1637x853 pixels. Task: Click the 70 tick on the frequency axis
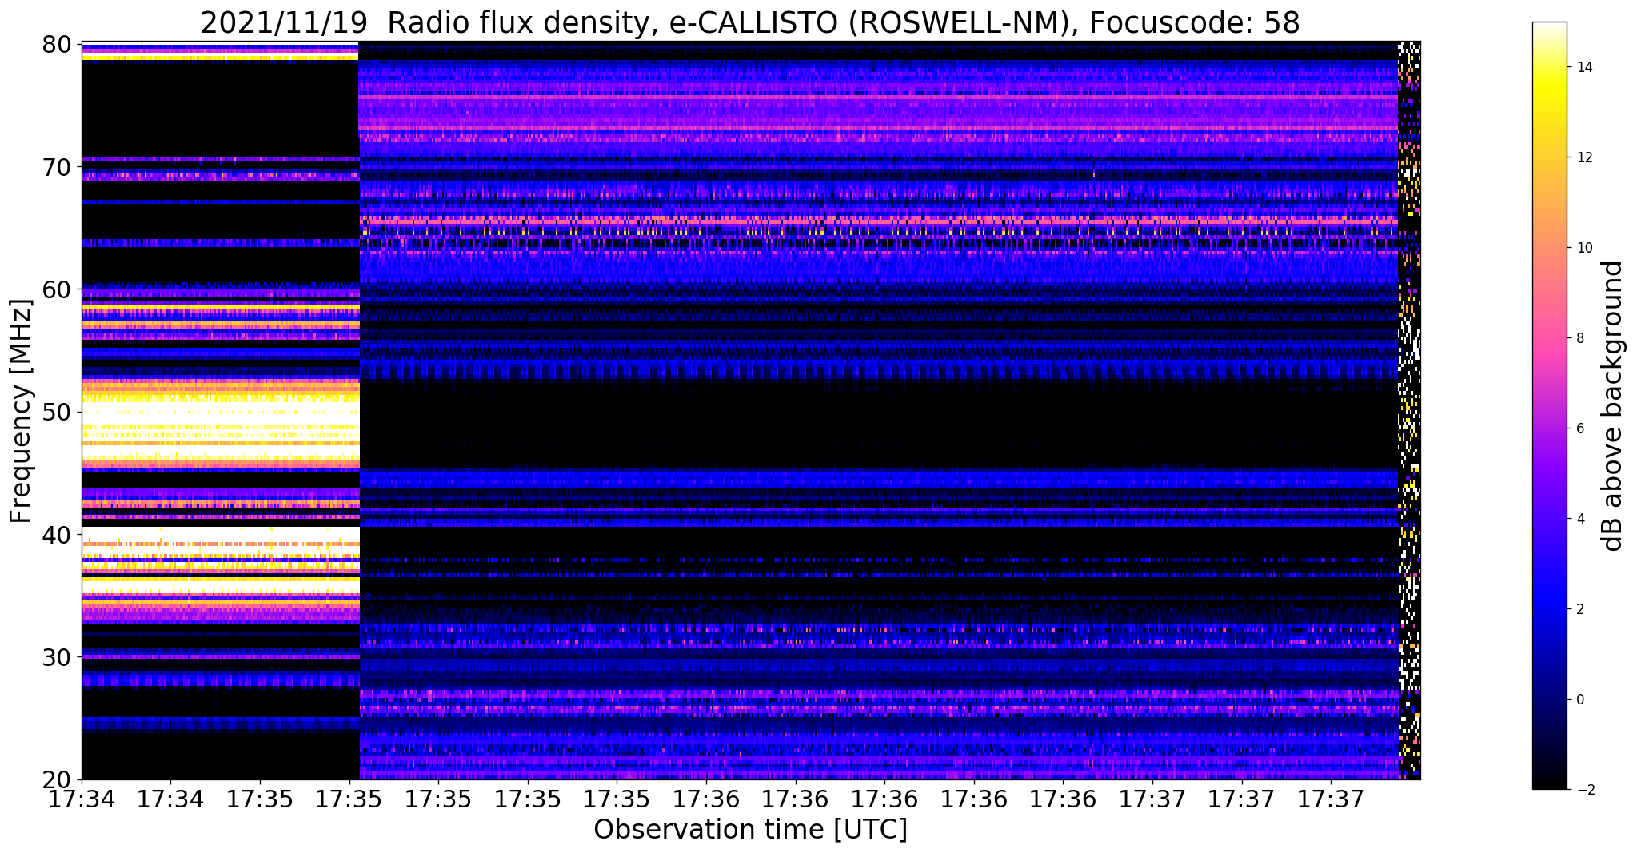point(57,167)
